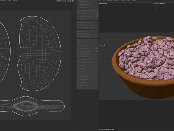This screenshot has width=174, height=131.
Task: Run Relax UV command
Action: click(88, 31)
